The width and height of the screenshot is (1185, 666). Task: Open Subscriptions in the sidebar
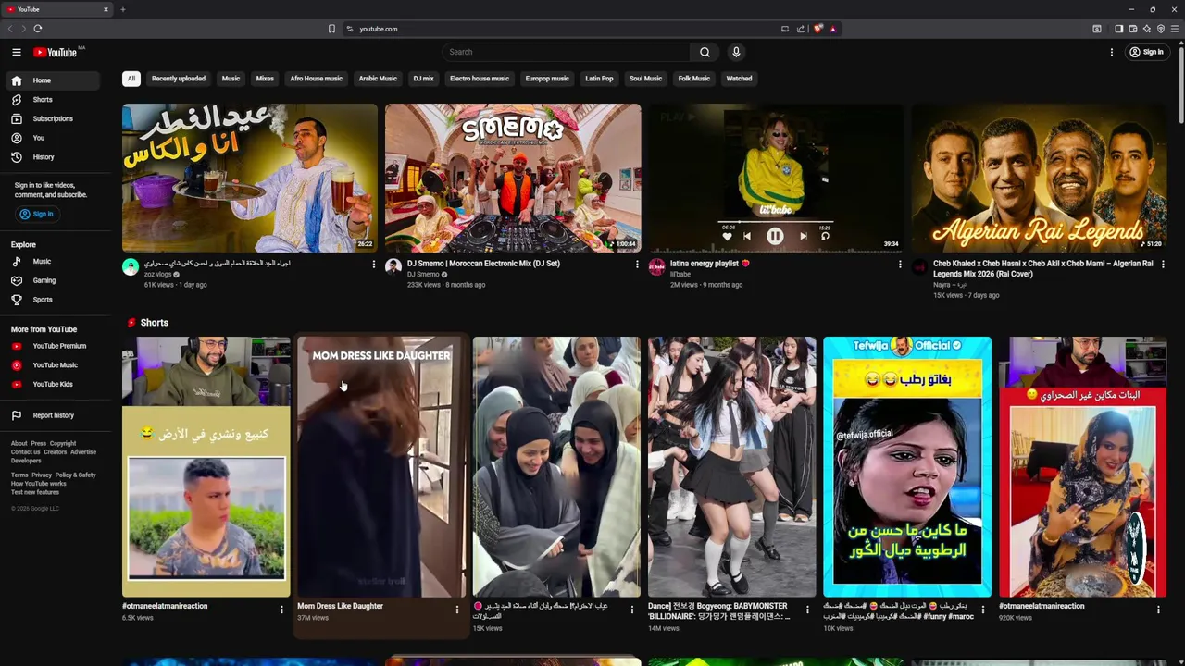(52, 118)
